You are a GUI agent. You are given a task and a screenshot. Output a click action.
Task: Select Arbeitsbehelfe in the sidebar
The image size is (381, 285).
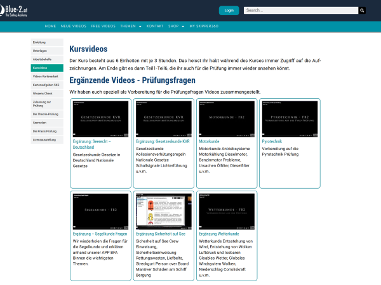[47, 60]
